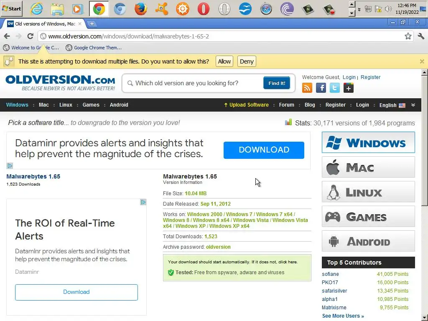Launch Windows Media Player from taskbar

pyautogui.click(x=78, y=9)
